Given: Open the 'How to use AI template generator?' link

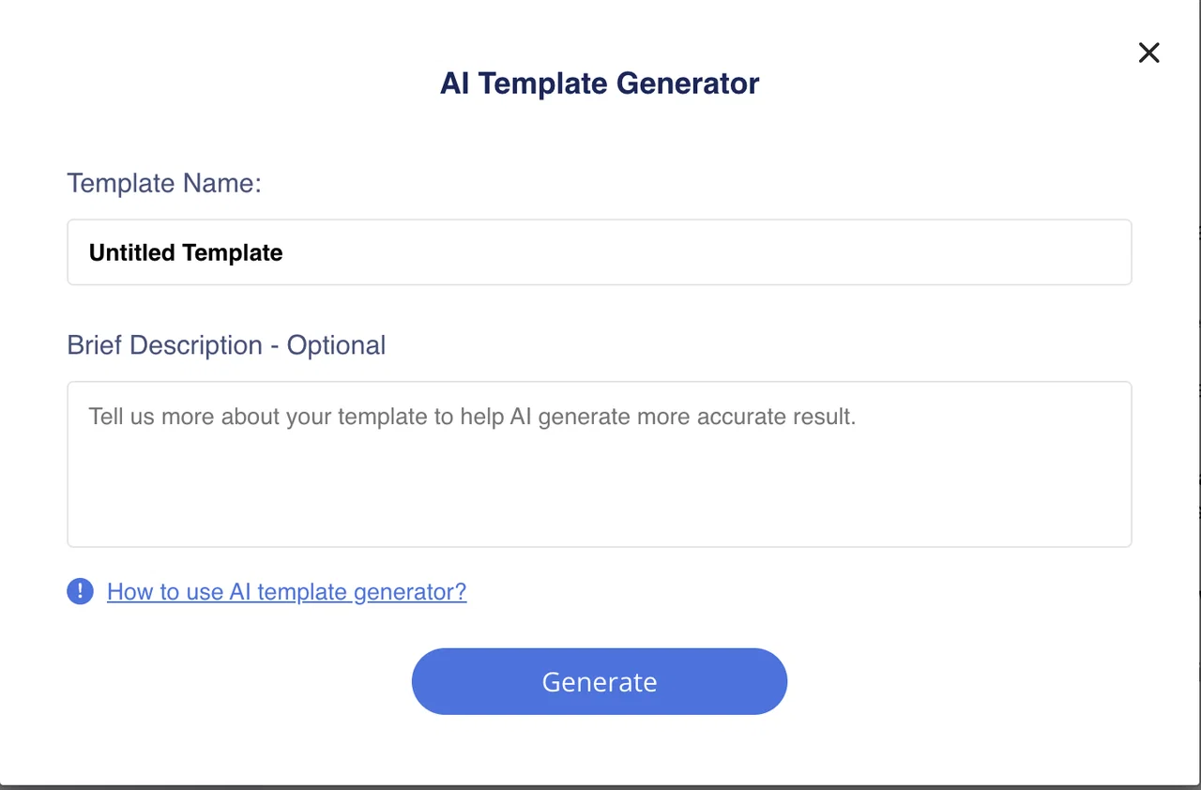Looking at the screenshot, I should coord(286,592).
